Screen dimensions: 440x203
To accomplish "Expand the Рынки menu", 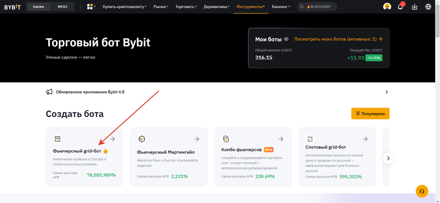I will click(161, 7).
